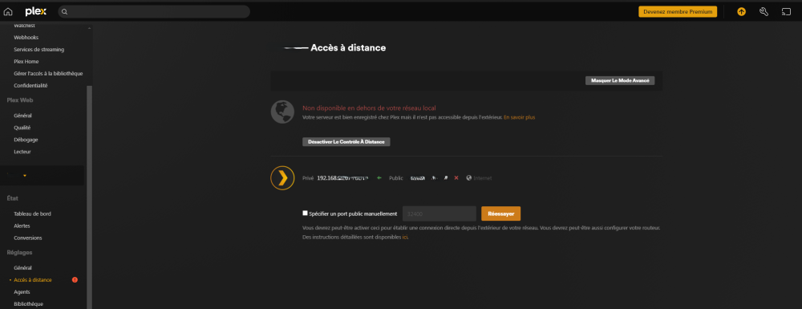Enable Spécifier un port public manuellement checkbox
The image size is (802, 309).
pyautogui.click(x=306, y=213)
